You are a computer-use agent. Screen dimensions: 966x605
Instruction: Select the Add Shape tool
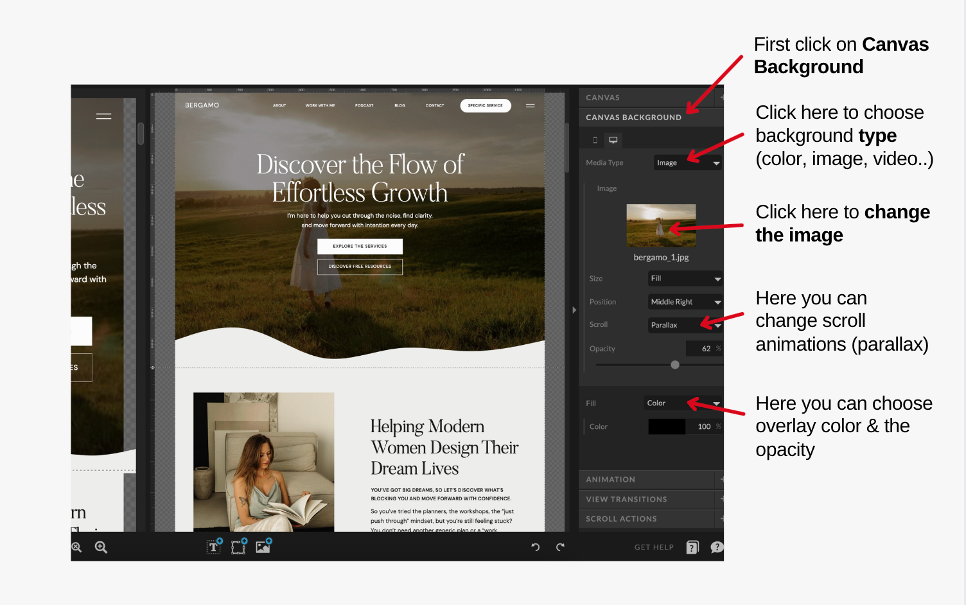(238, 547)
